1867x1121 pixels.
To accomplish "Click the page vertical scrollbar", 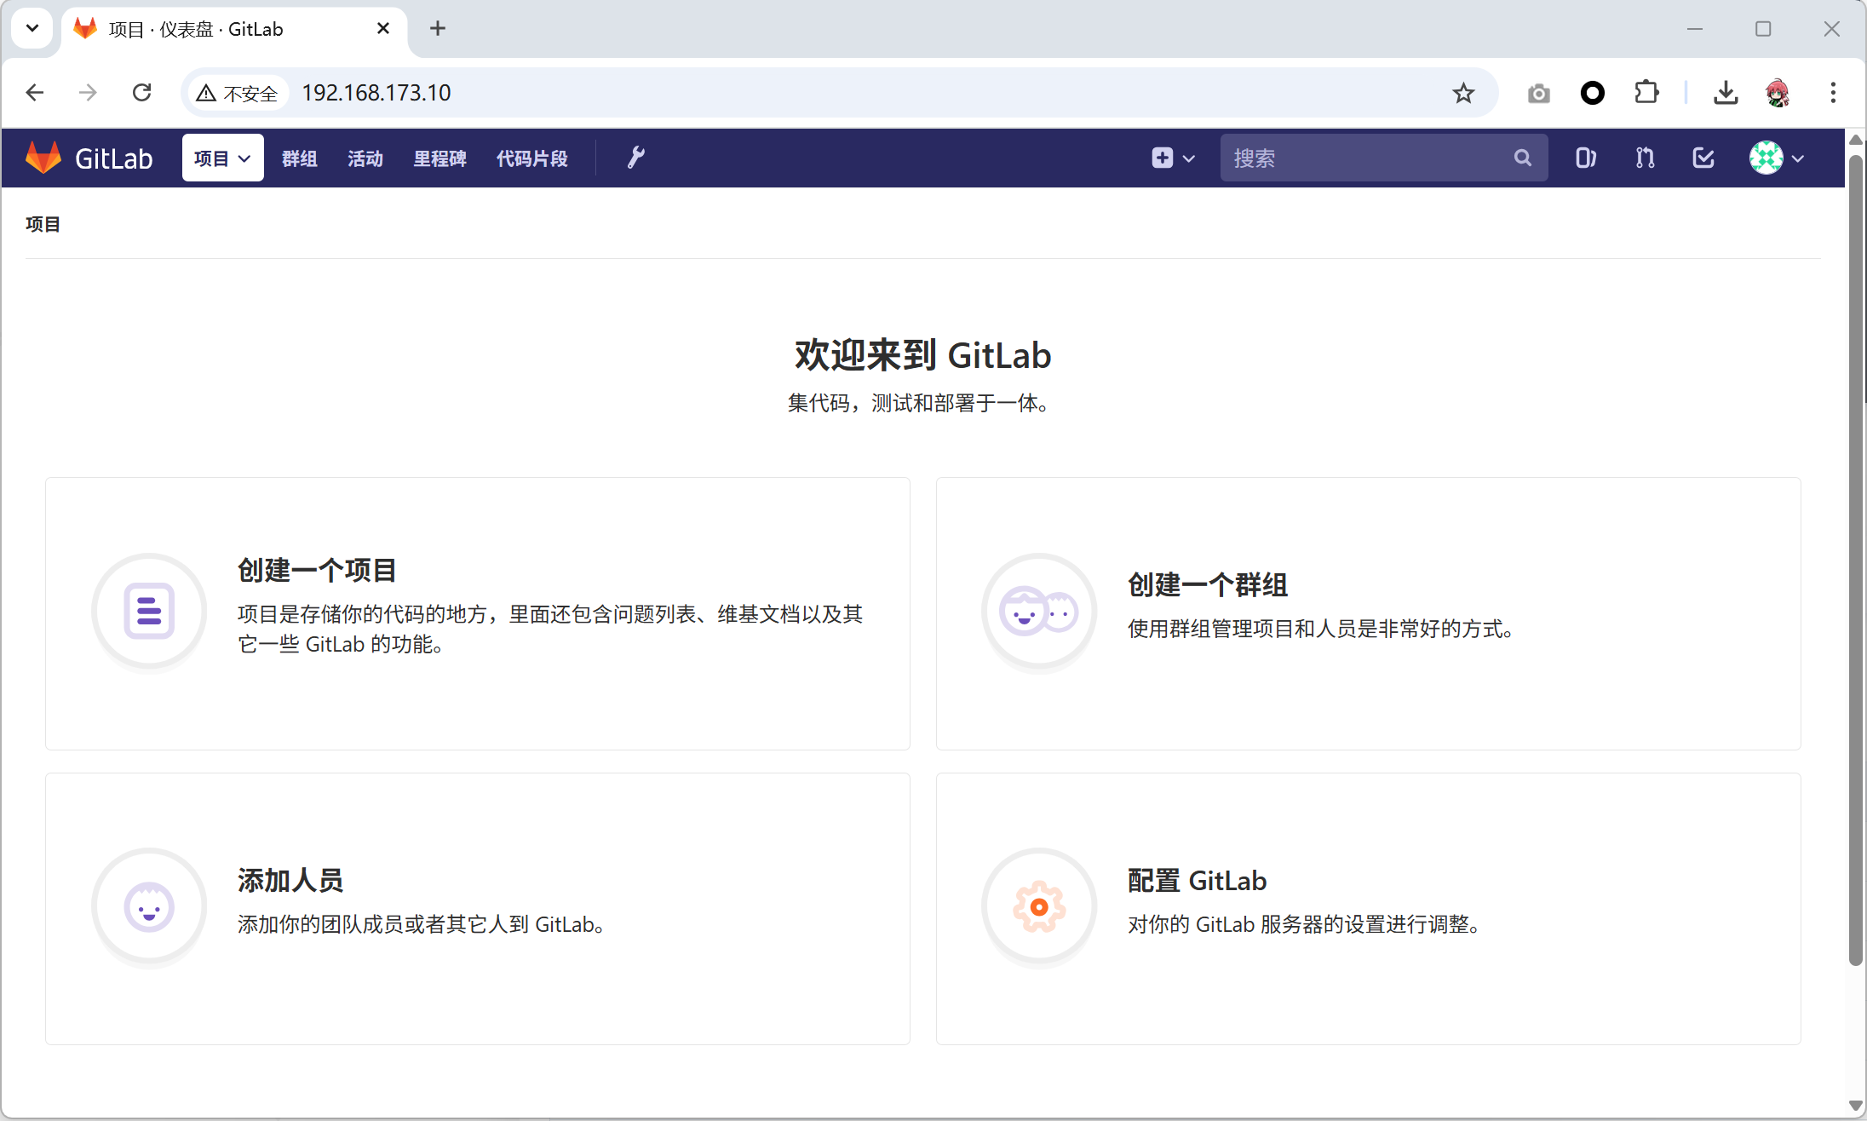I will pos(1854,554).
